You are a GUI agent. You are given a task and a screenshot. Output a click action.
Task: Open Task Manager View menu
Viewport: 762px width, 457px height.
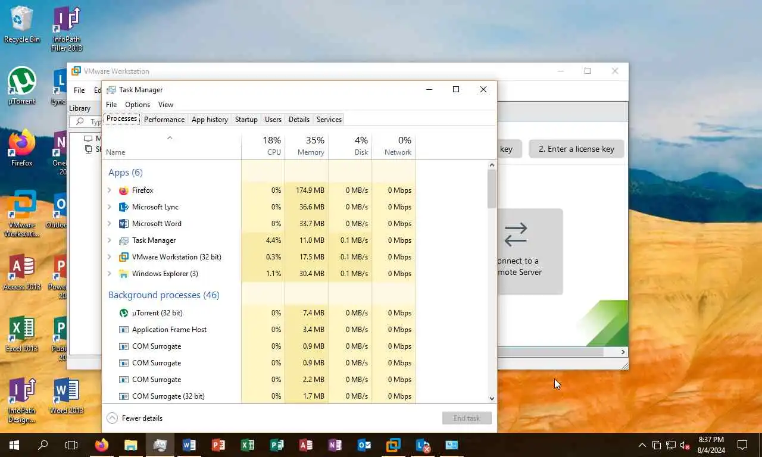[x=165, y=105]
